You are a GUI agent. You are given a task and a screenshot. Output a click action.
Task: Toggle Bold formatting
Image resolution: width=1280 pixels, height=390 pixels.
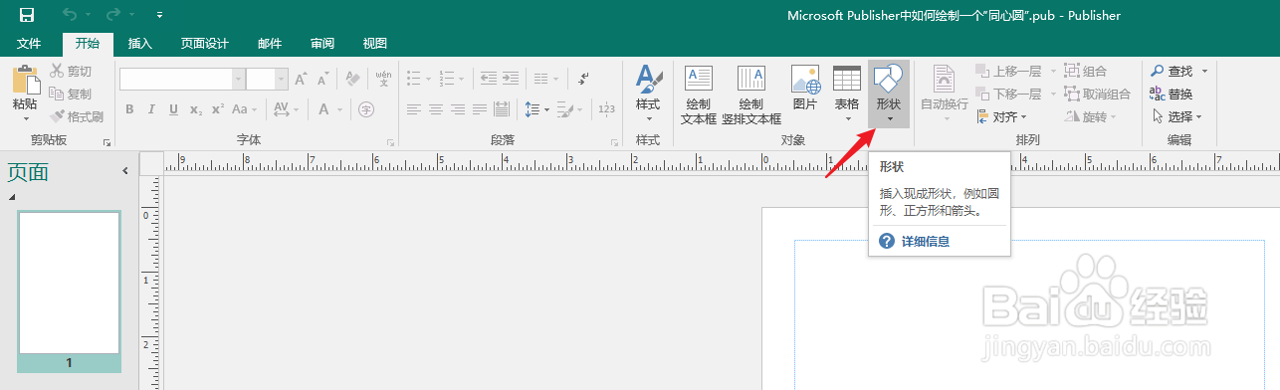[129, 109]
